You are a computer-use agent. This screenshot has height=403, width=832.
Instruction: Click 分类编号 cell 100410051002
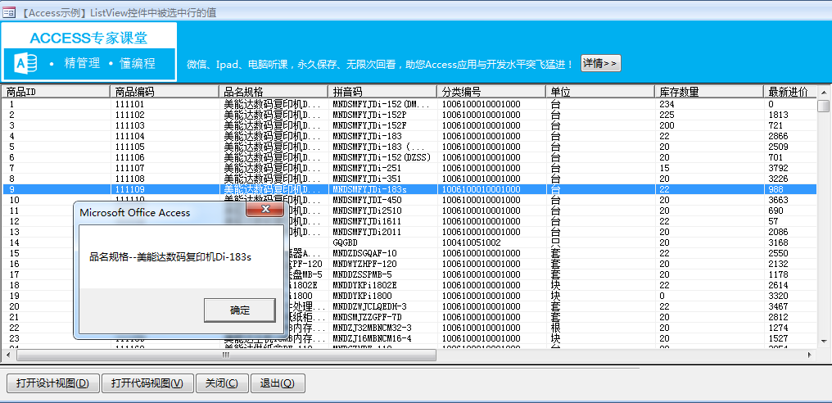point(472,242)
